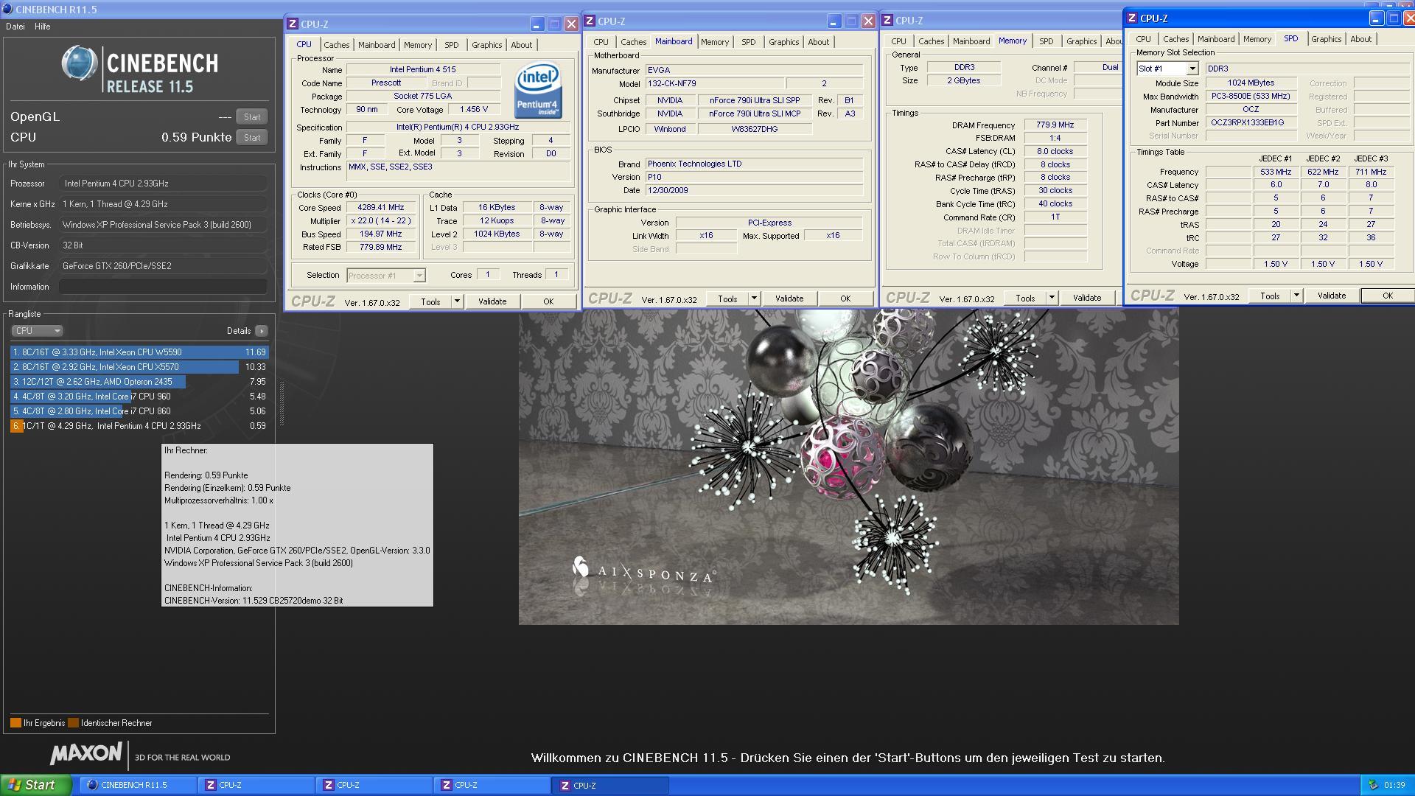Select the Xeon X5570 ranking entry
1415x796 pixels.
(139, 367)
